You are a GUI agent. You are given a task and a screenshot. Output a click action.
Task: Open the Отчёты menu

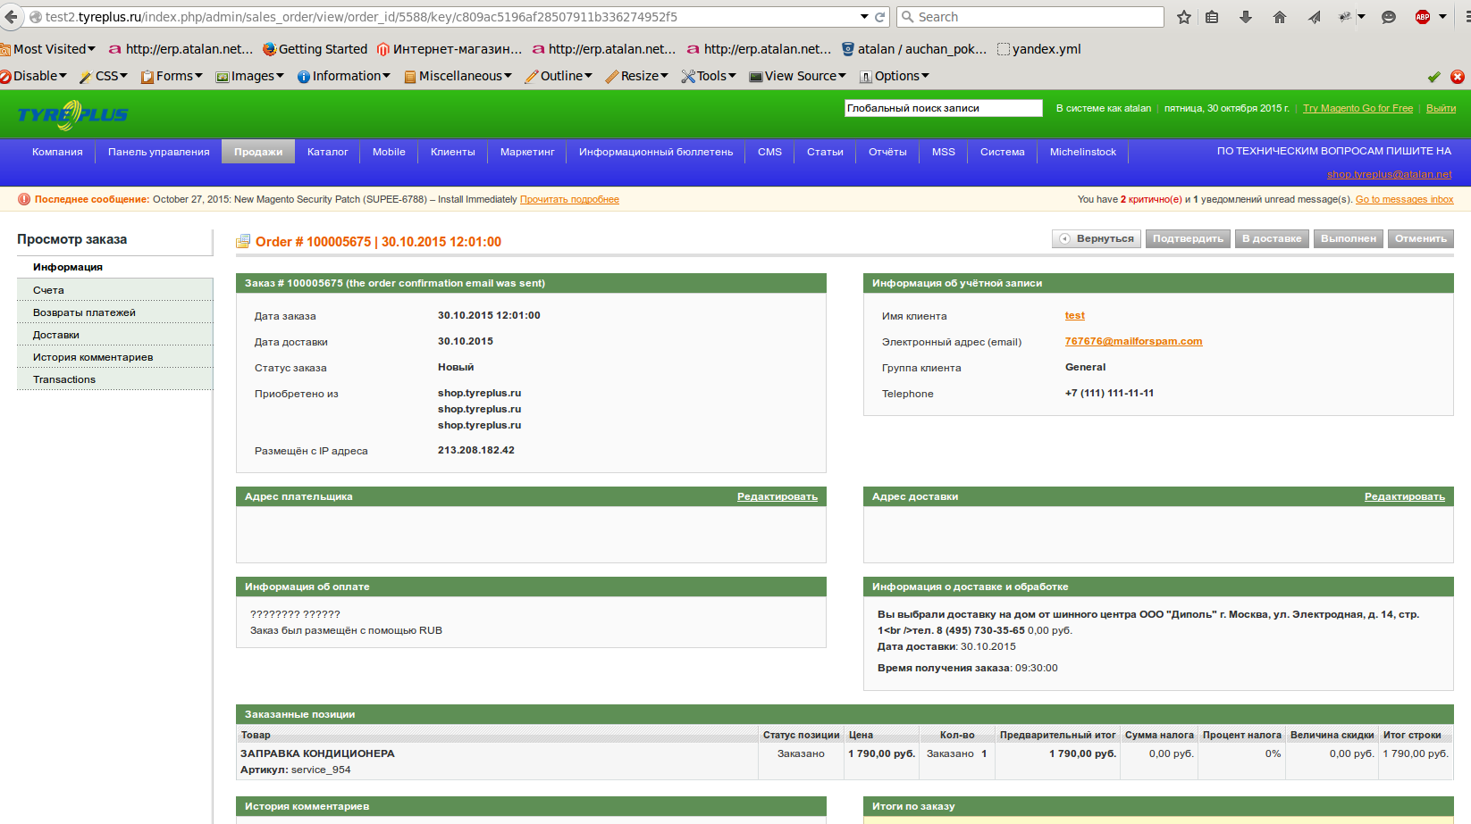(x=887, y=152)
